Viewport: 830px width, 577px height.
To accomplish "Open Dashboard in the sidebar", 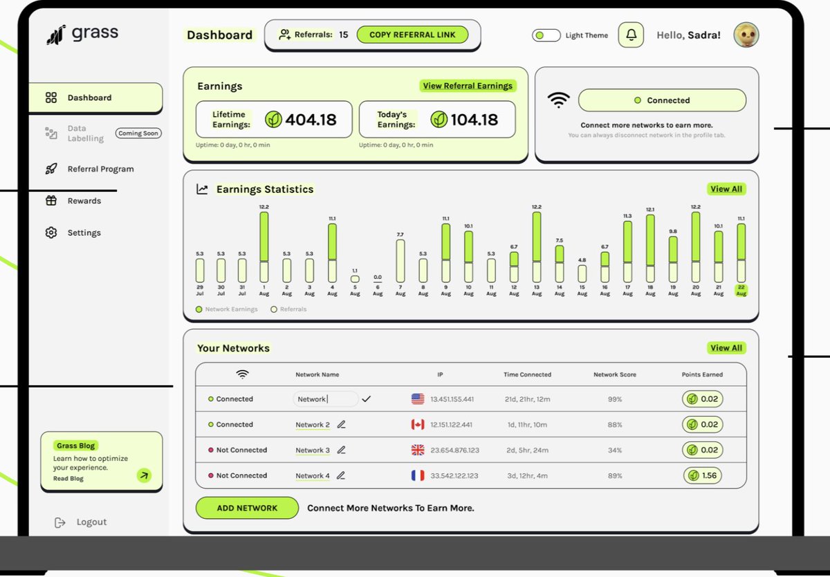I will click(95, 98).
